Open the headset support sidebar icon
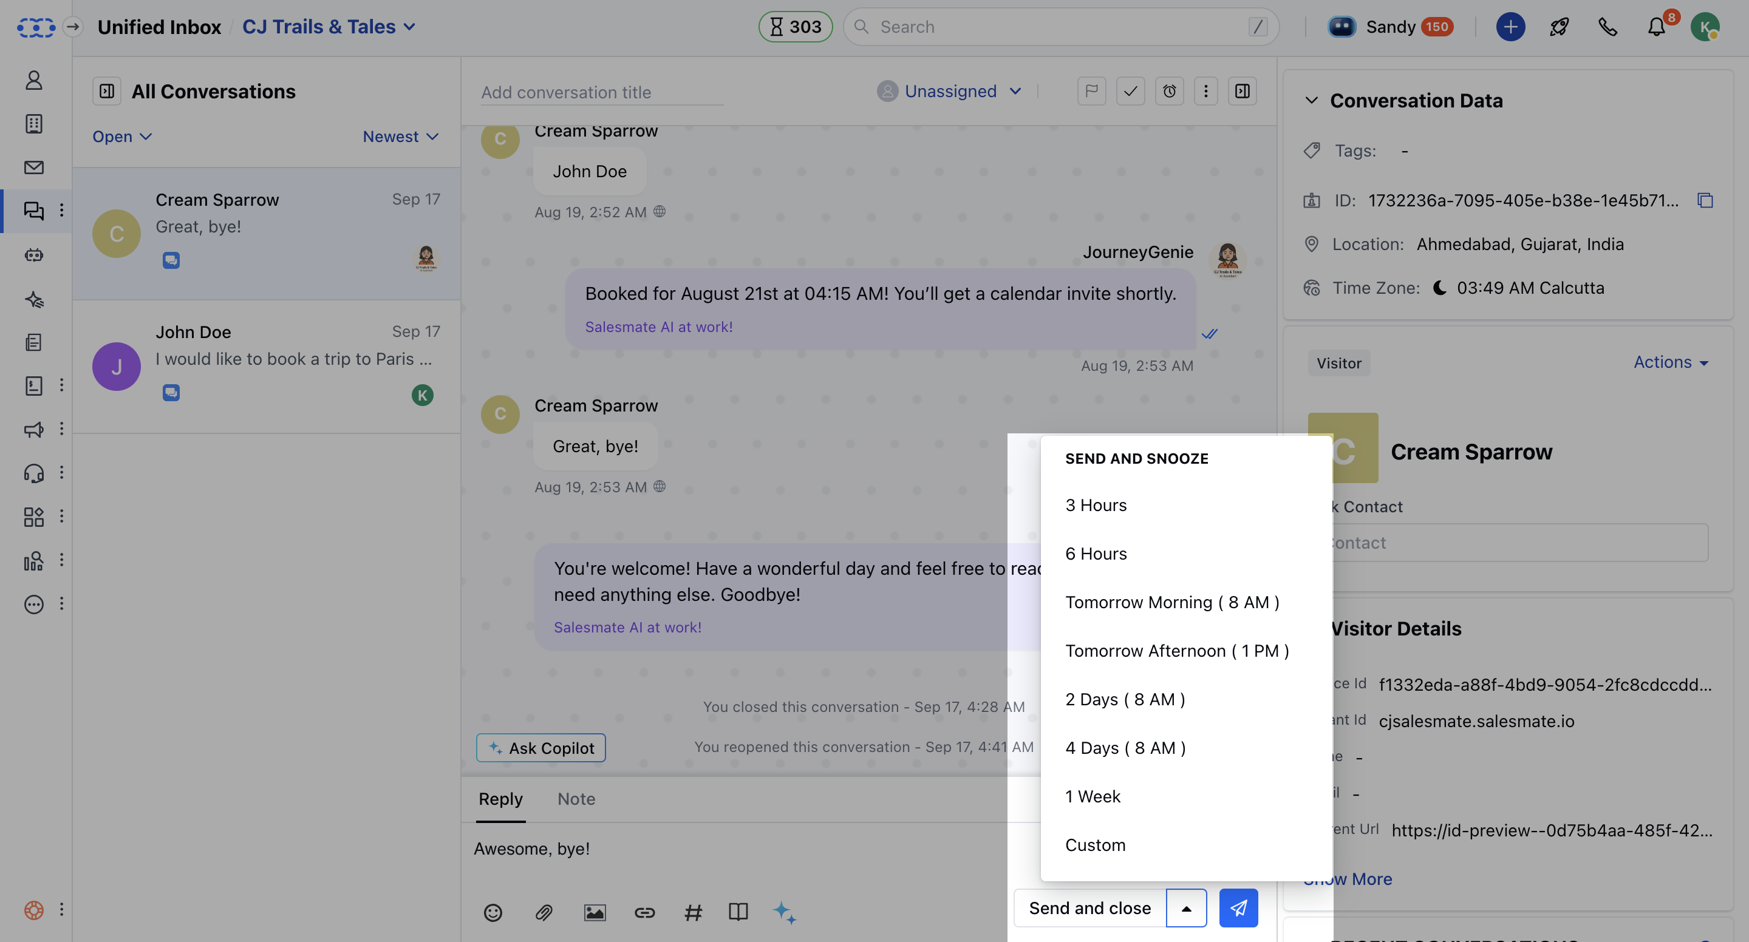The height and width of the screenshot is (942, 1749). pos(34,473)
